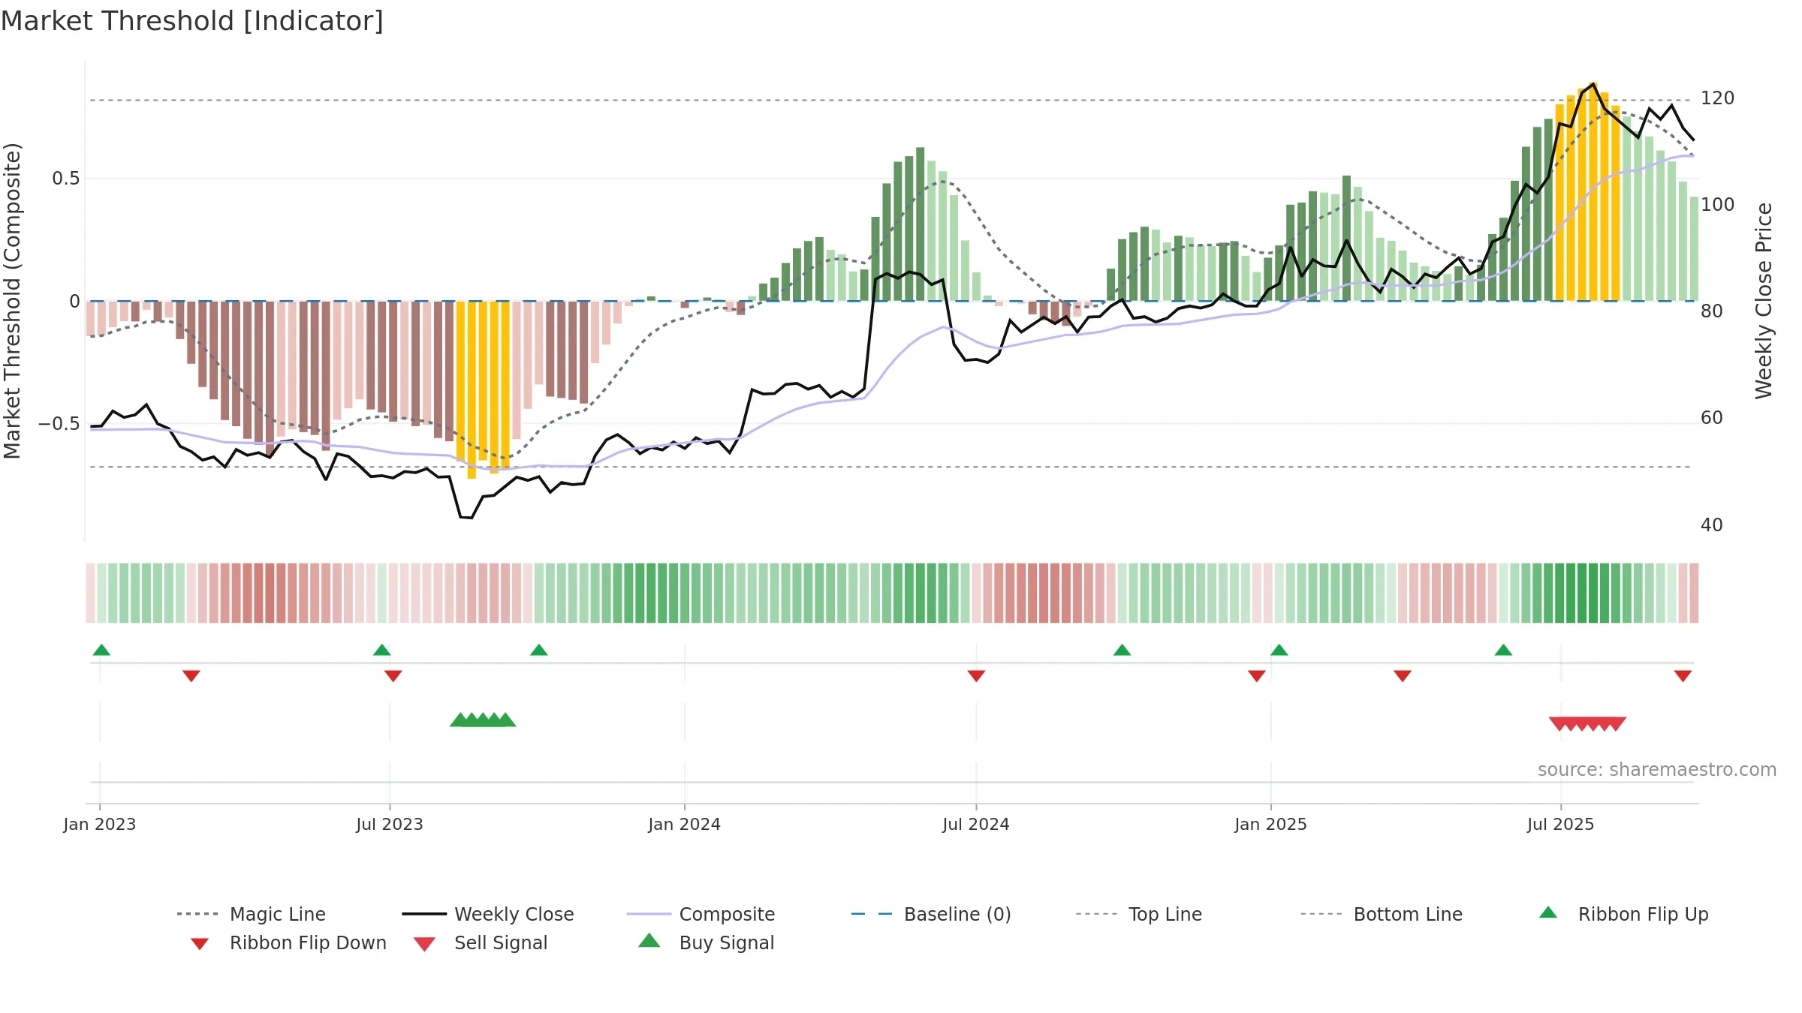Click the last red flip-down triangle near Sep 2025
Screen dimensions: 1802x1013
[1683, 676]
